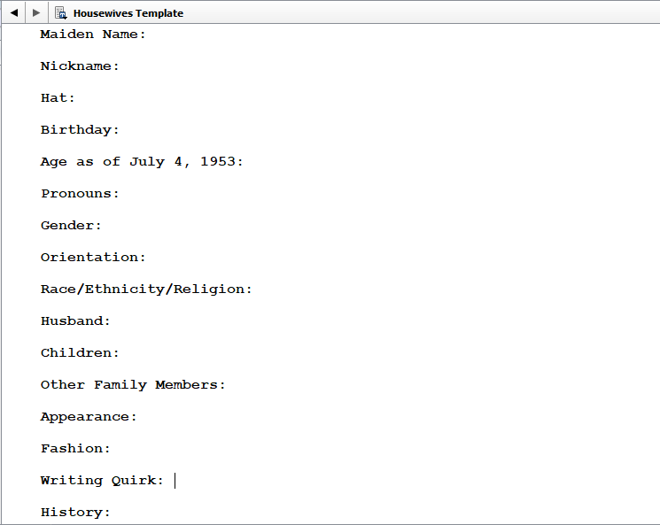Click the Children text line
The image size is (660, 525).
(80, 353)
